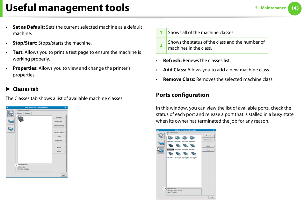Click the Add Class button
Viewport: 304px width, 215px height.
(59, 122)
